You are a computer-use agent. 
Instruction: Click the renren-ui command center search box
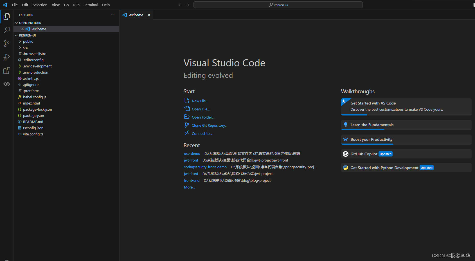pyautogui.click(x=278, y=5)
